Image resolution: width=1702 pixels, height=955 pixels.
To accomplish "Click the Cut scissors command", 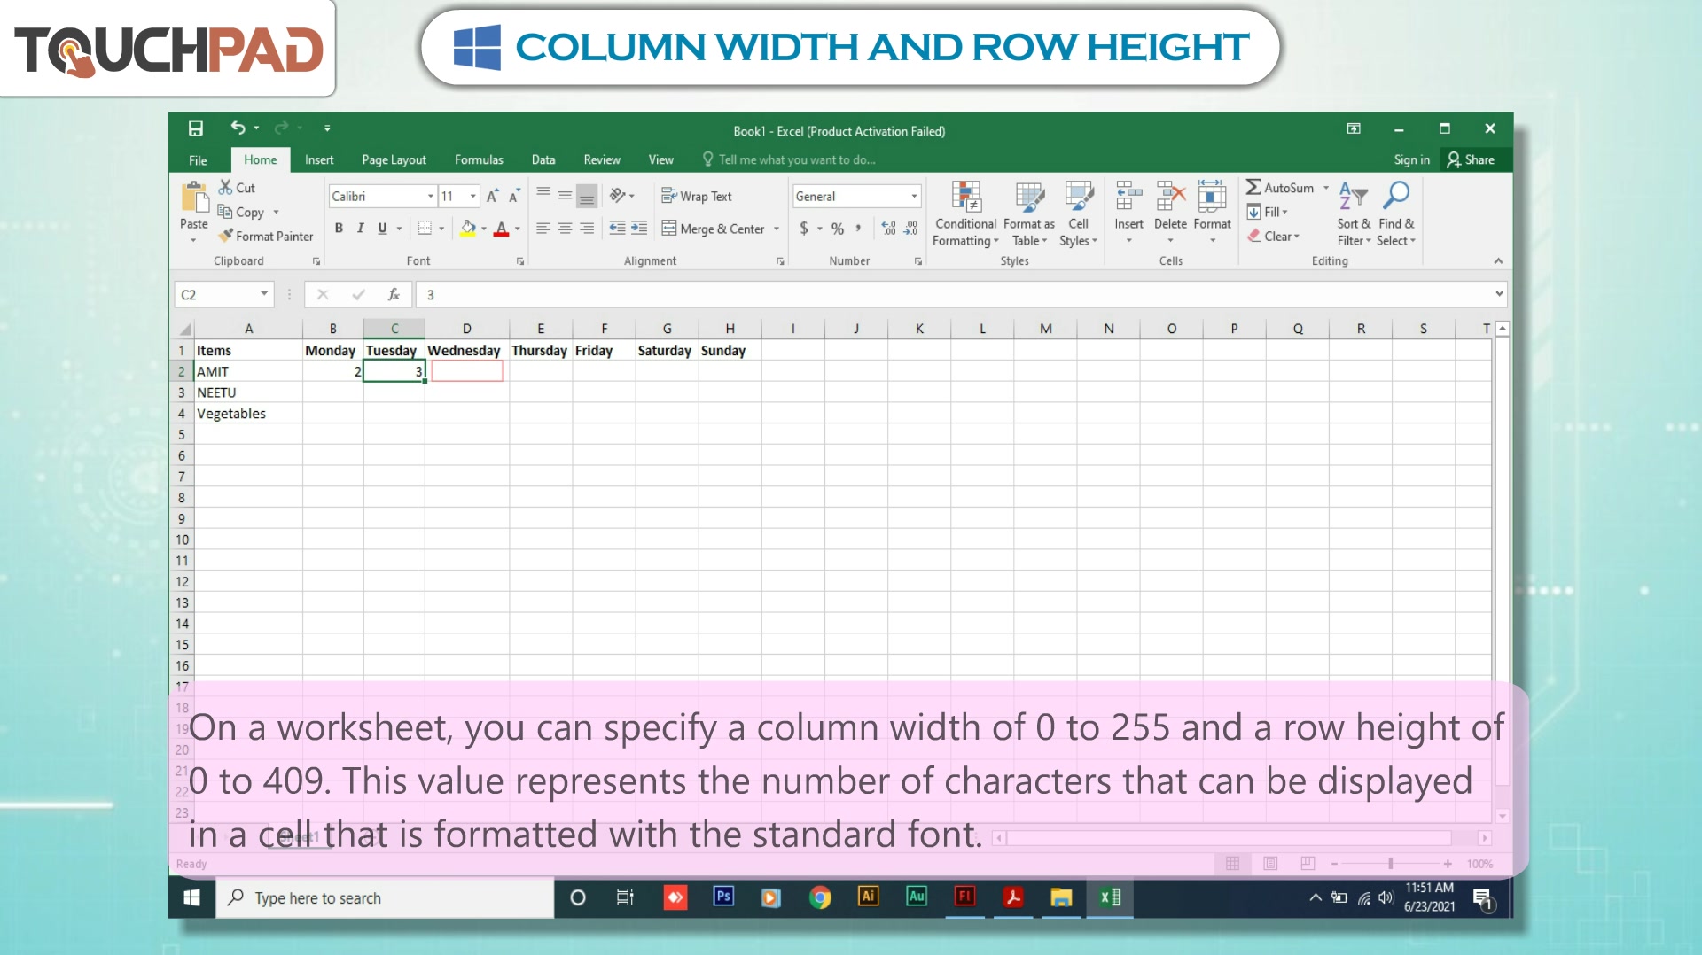I will tap(237, 188).
